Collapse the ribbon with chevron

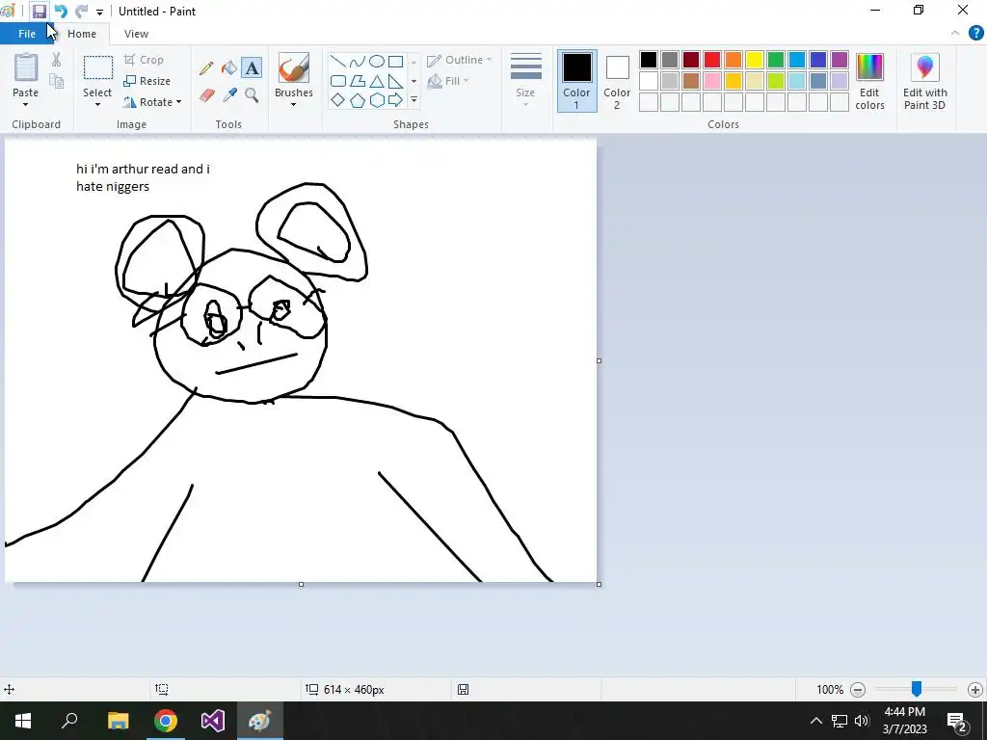point(955,33)
